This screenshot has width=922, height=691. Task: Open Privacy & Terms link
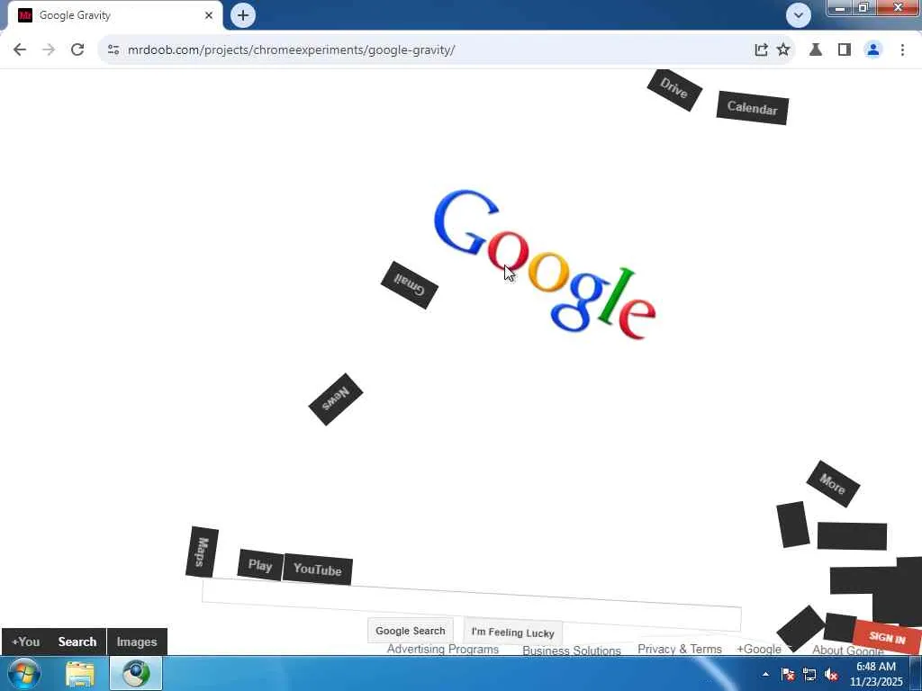[680, 649]
